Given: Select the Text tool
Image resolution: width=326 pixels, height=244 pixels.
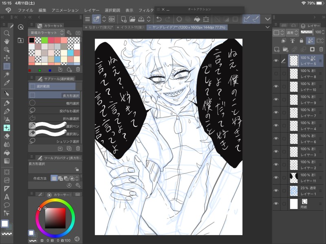Looking at the screenshot, I should (7, 197).
